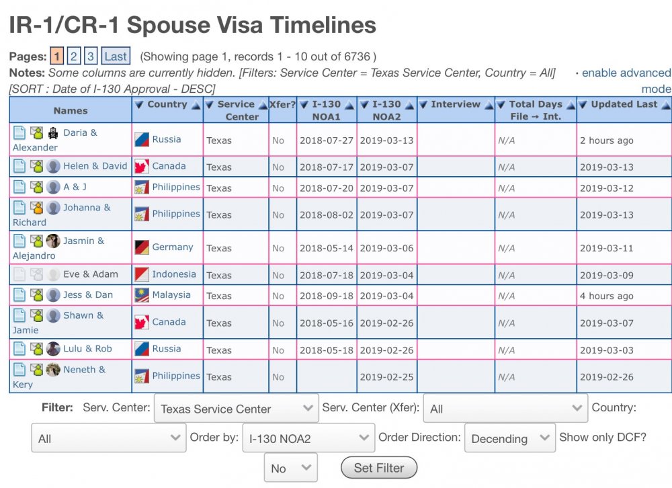Click the Canada flag icon in Shawn & Jamie row
The height and width of the screenshot is (488, 672).
(142, 323)
